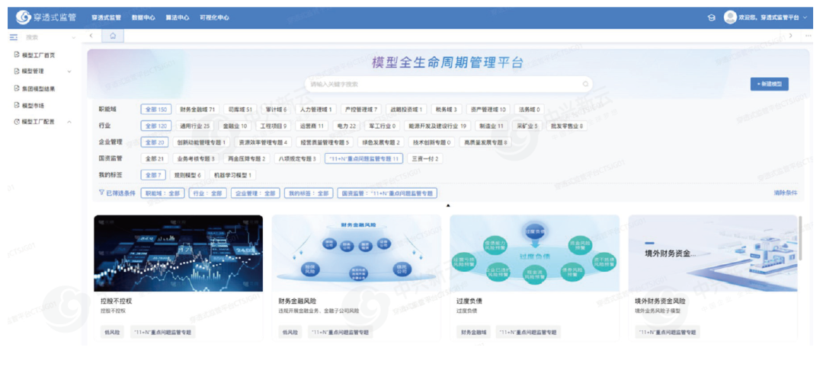Select 资产管理域 10 filter tag
This screenshot has width=823, height=373.
(x=488, y=110)
